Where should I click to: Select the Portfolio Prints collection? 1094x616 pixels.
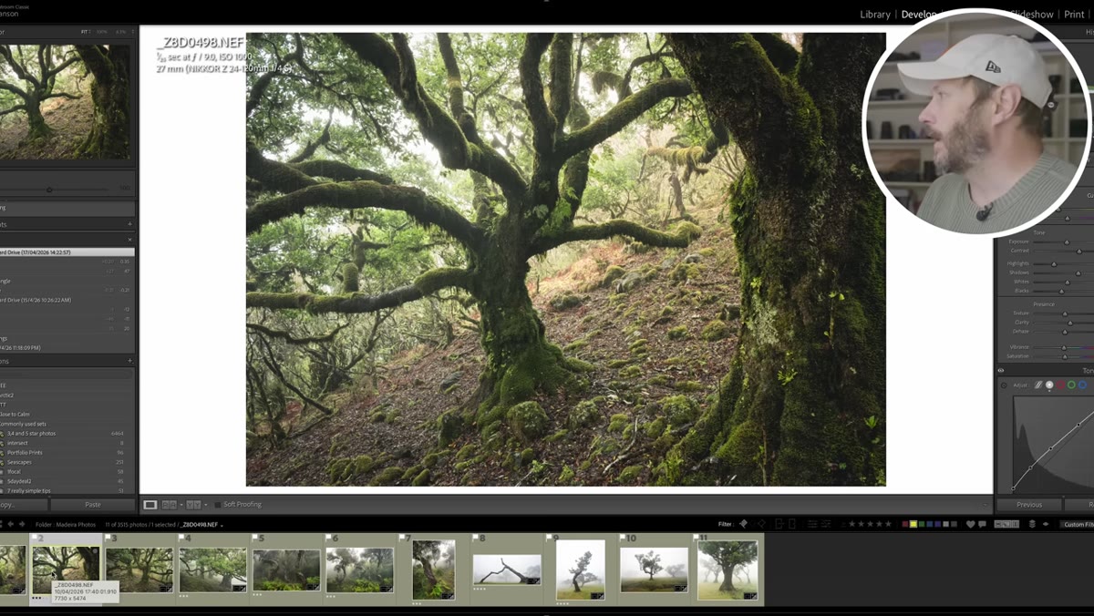[x=25, y=452]
